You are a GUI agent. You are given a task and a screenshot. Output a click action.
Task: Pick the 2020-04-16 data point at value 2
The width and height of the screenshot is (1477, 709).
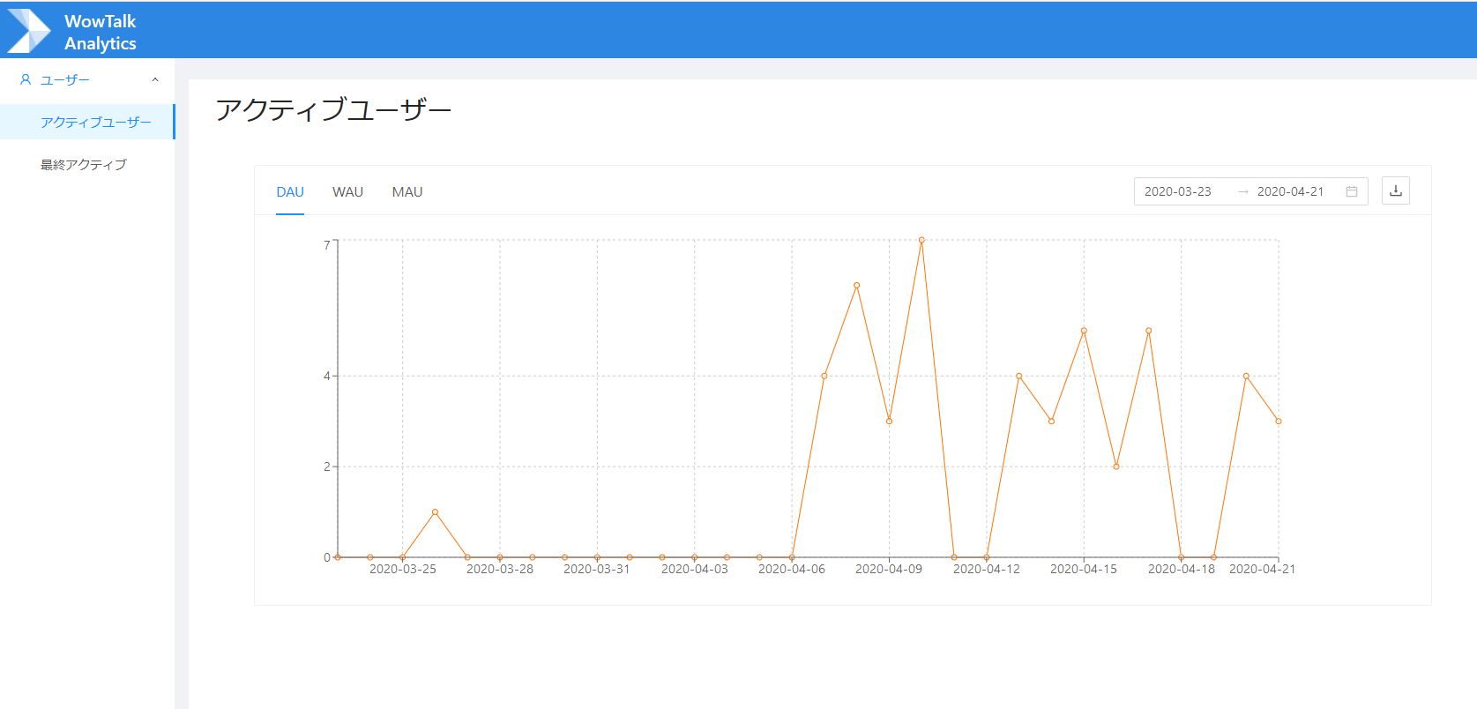point(1116,466)
